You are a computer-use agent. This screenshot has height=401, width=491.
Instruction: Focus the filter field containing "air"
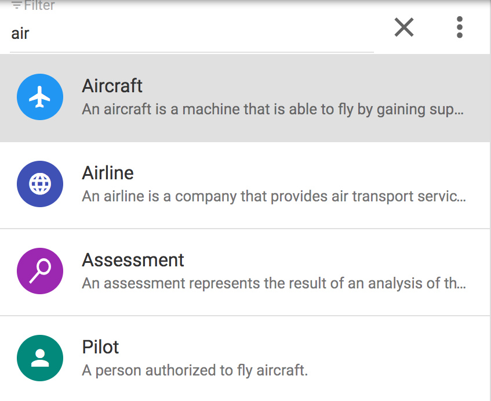point(191,34)
